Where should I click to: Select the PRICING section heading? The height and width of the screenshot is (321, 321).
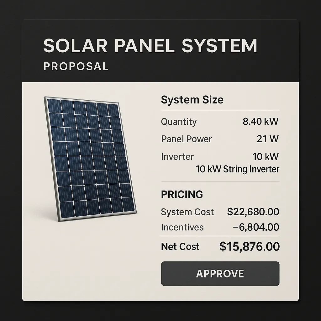point(182,194)
